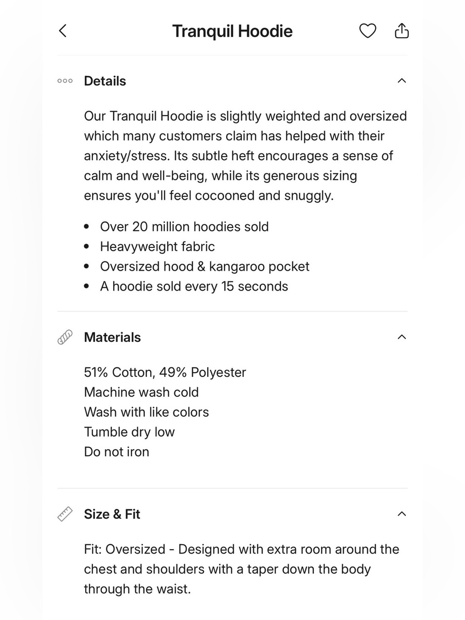Viewport: 465px width, 620px height.
Task: Collapse the Size & Fit chevron
Action: click(402, 514)
